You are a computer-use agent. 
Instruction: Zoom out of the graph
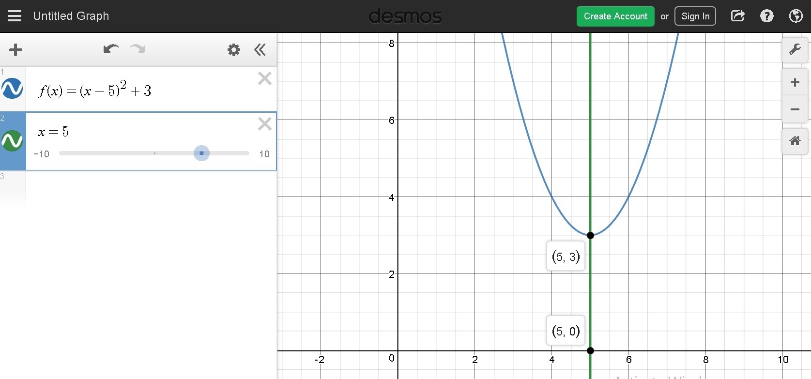[x=795, y=109]
